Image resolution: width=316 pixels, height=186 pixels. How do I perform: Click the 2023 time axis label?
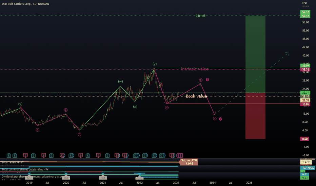(x=176, y=183)
